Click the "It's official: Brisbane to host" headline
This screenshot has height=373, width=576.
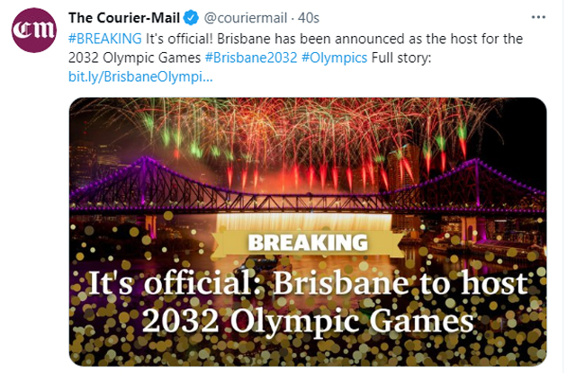(x=308, y=283)
